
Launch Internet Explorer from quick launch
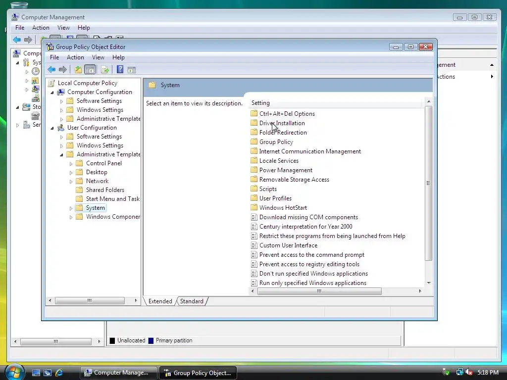59,373
